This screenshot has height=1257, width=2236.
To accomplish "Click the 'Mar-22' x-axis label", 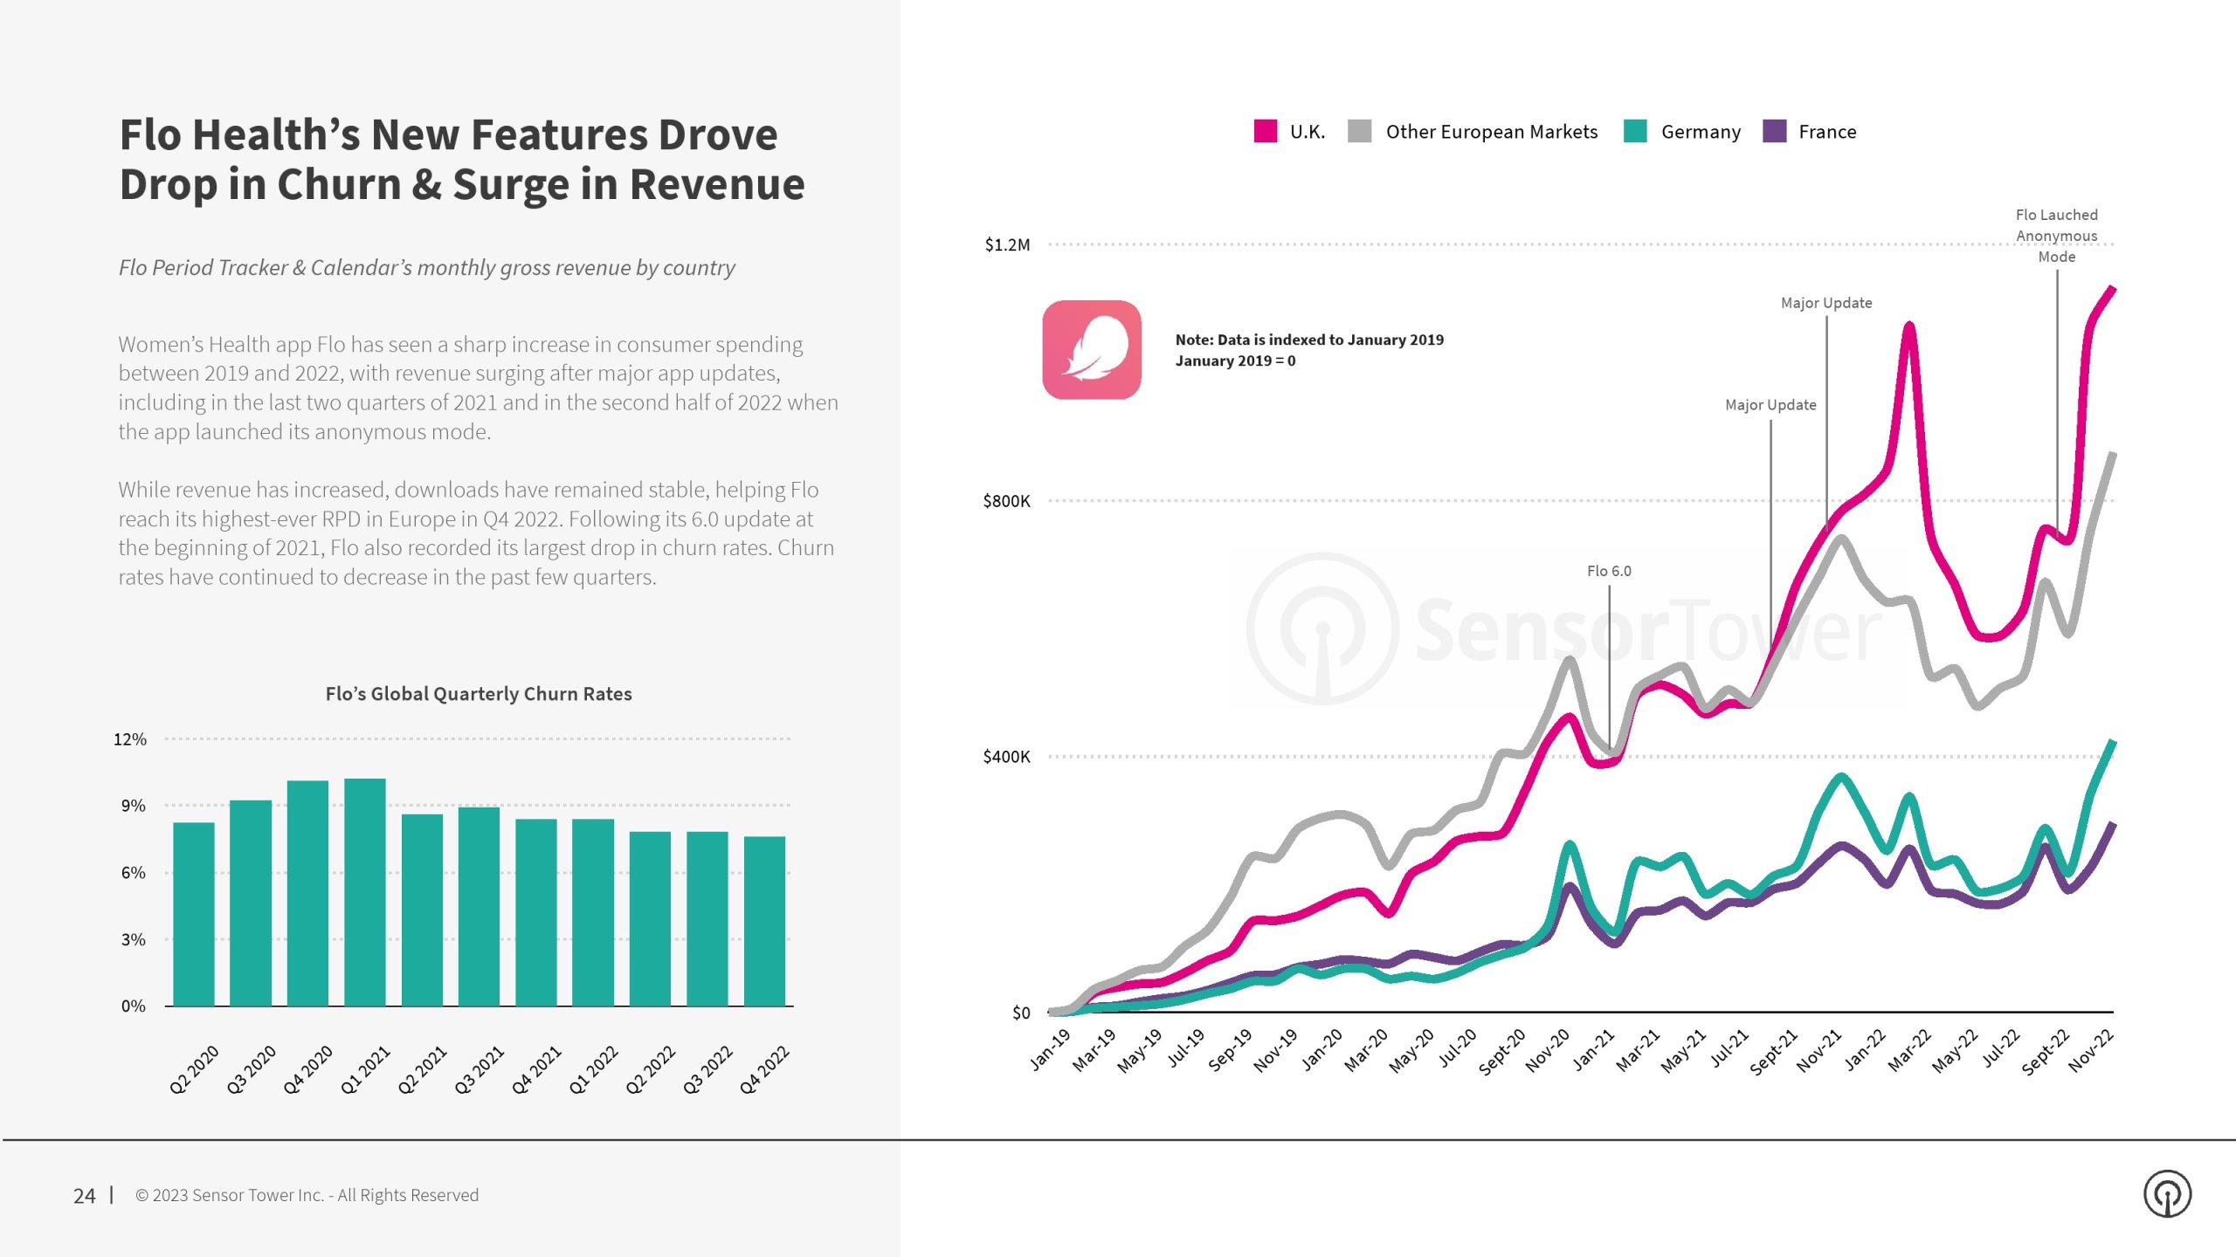I will pyautogui.click(x=1909, y=1049).
